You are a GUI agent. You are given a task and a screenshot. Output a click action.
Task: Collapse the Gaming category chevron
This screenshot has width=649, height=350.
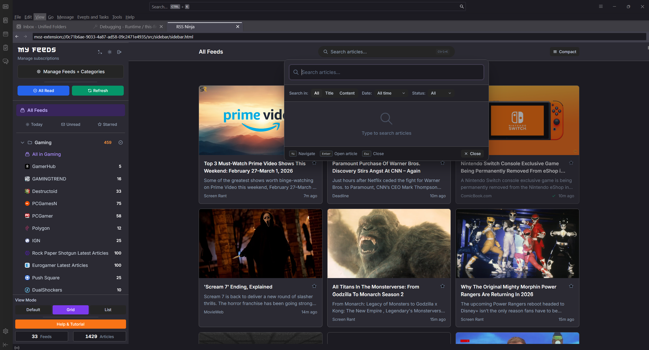point(22,143)
